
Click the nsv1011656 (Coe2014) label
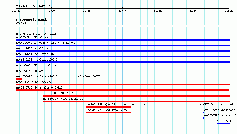[32, 48]
